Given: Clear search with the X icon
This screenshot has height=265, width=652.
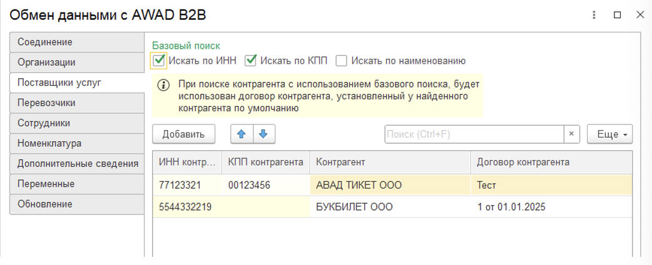Looking at the screenshot, I should (x=572, y=134).
